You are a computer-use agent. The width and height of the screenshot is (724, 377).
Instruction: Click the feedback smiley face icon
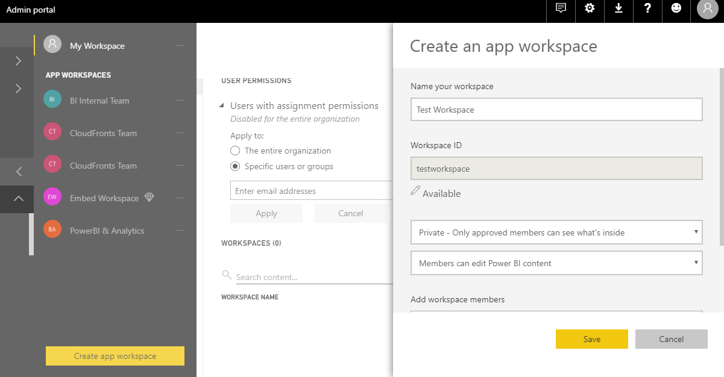(x=676, y=8)
